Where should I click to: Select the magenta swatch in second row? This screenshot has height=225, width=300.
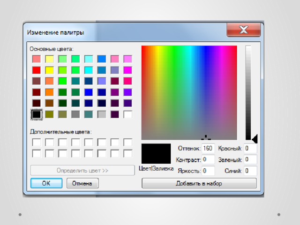coord(128,70)
